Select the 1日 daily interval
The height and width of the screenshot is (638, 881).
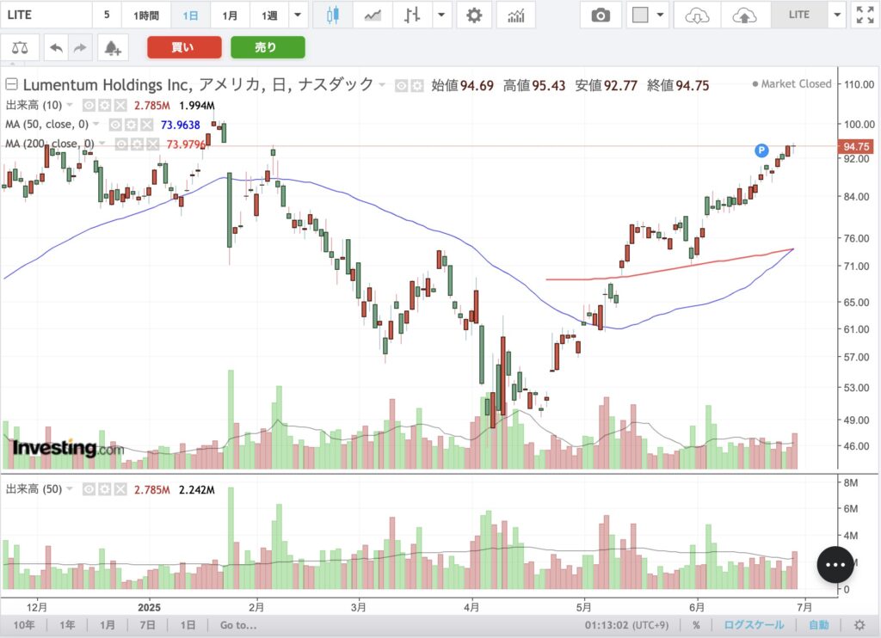pos(190,15)
